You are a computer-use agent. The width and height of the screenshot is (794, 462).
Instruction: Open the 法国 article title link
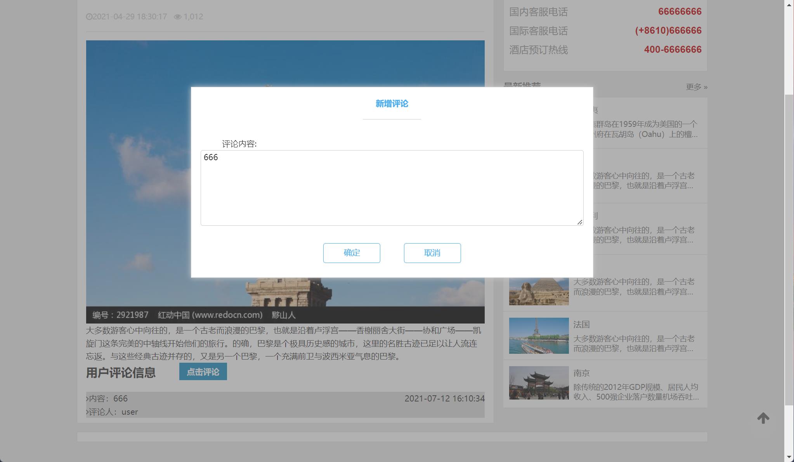pyautogui.click(x=581, y=324)
